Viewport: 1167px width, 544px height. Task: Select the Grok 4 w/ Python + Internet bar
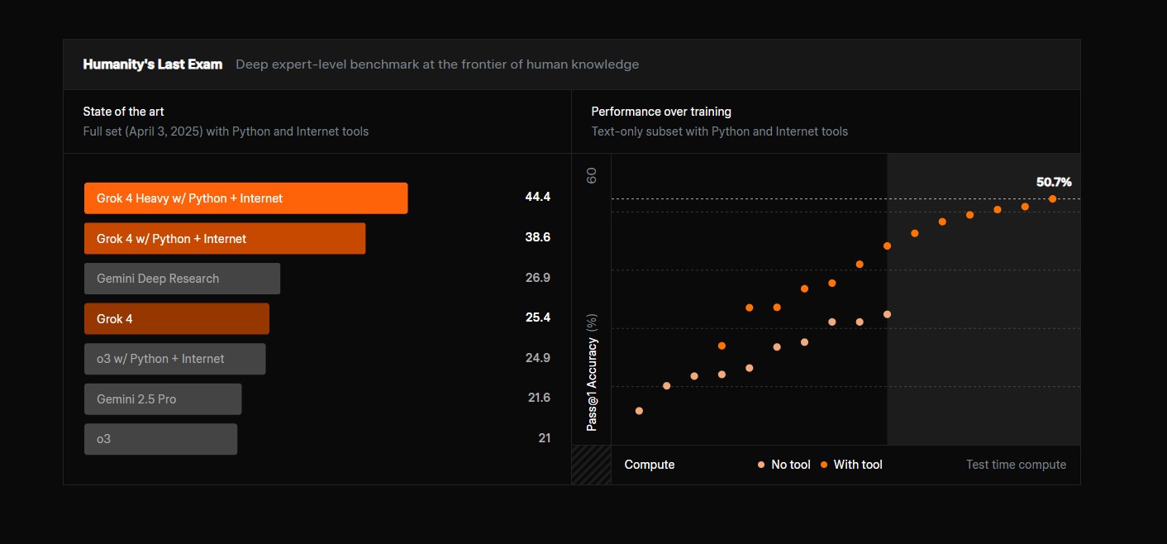point(224,238)
